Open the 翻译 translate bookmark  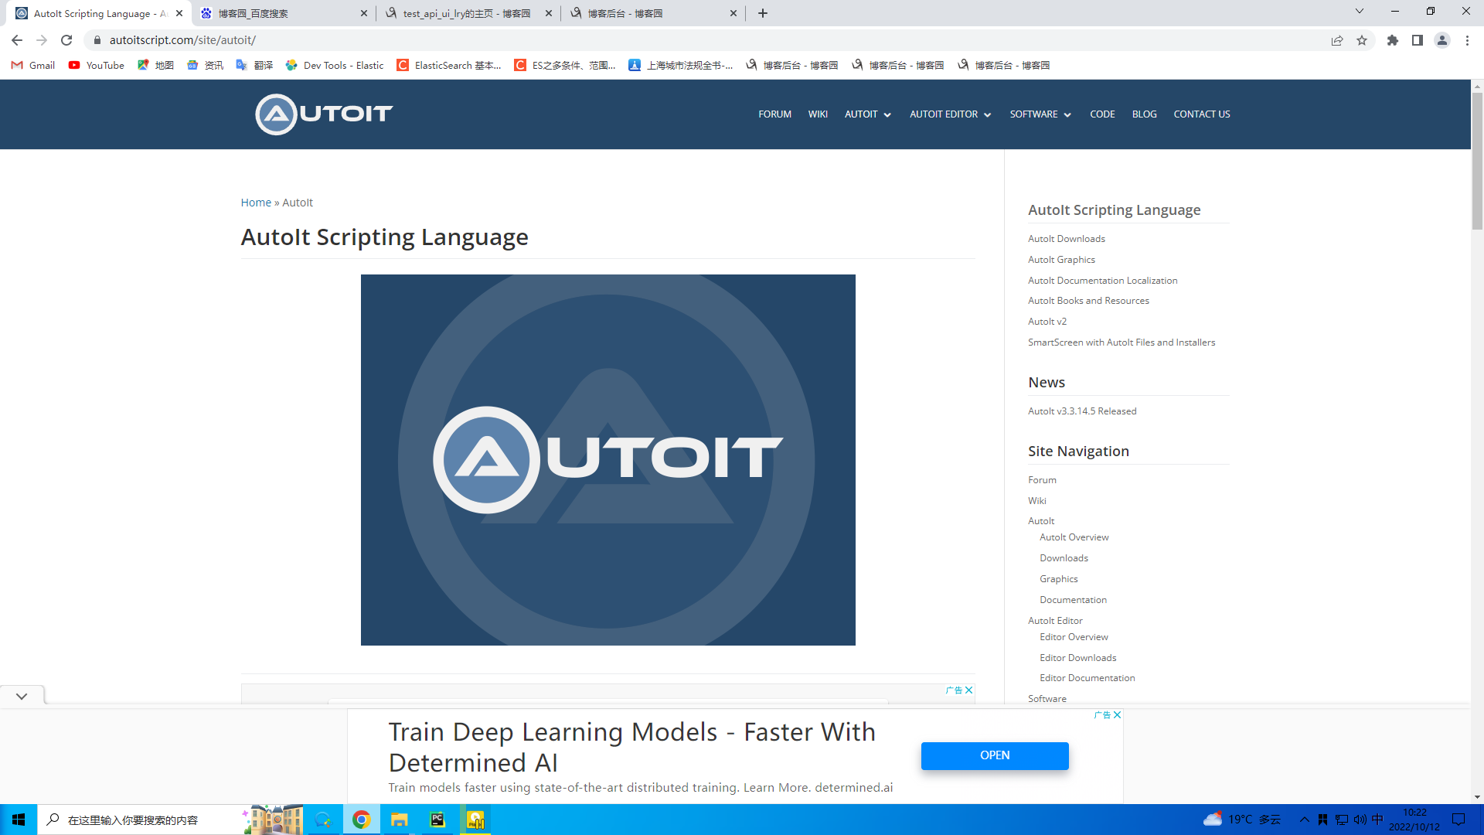254,65
